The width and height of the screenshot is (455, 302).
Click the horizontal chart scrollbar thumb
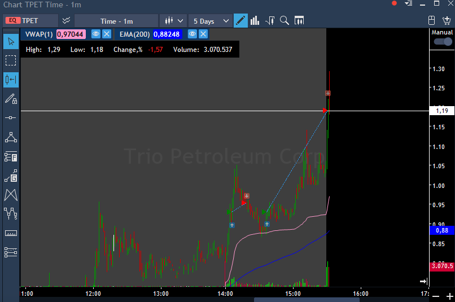pyautogui.click(x=307, y=300)
